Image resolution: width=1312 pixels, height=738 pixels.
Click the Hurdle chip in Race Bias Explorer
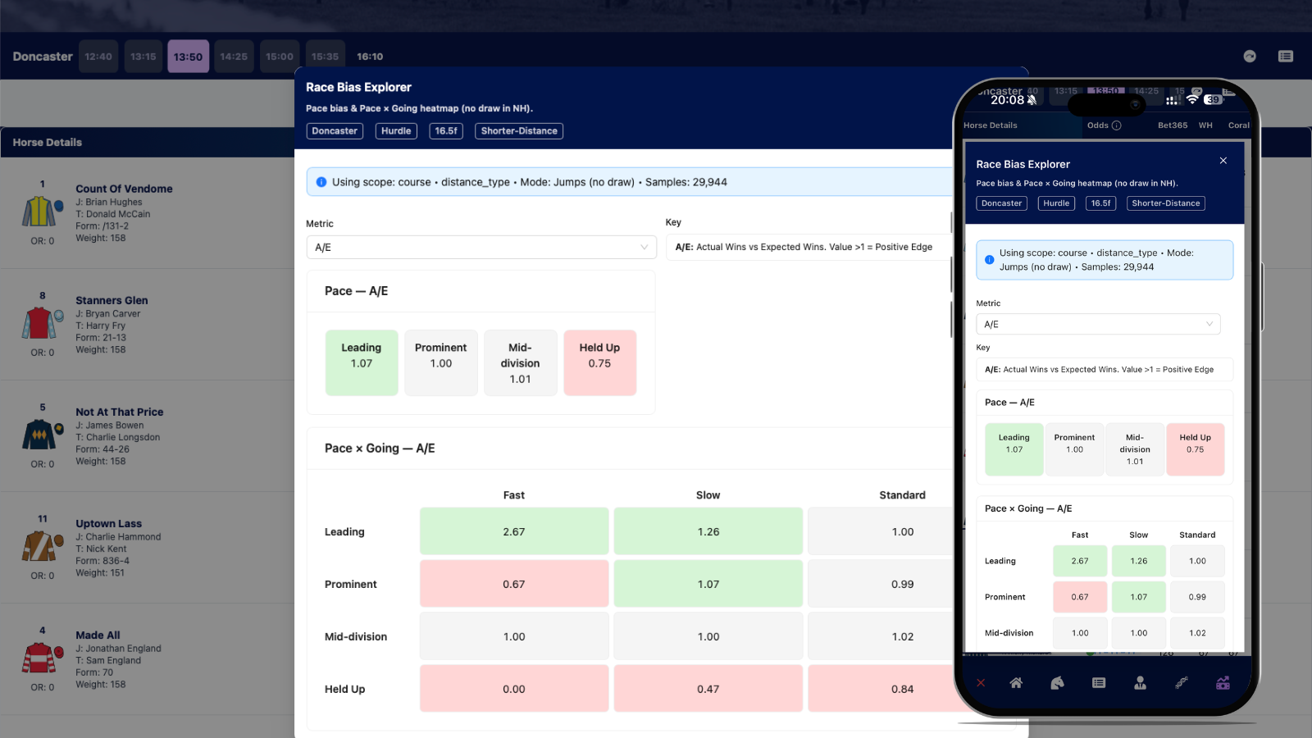(x=396, y=130)
